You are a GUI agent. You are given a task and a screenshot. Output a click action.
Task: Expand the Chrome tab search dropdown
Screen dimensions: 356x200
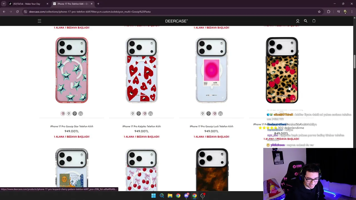click(4, 4)
